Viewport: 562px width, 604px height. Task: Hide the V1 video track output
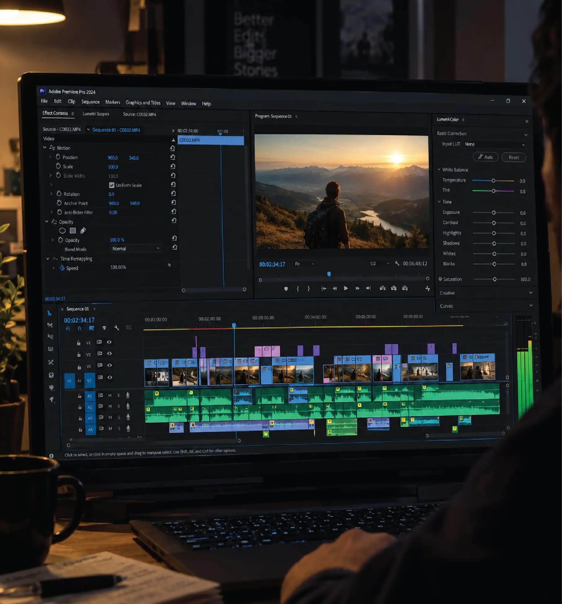pyautogui.click(x=110, y=377)
